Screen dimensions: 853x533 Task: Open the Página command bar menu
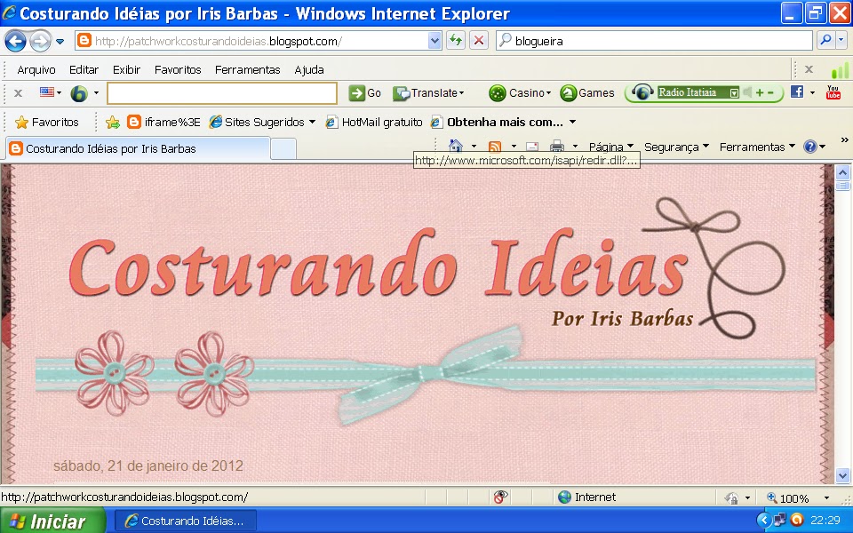[x=611, y=147]
